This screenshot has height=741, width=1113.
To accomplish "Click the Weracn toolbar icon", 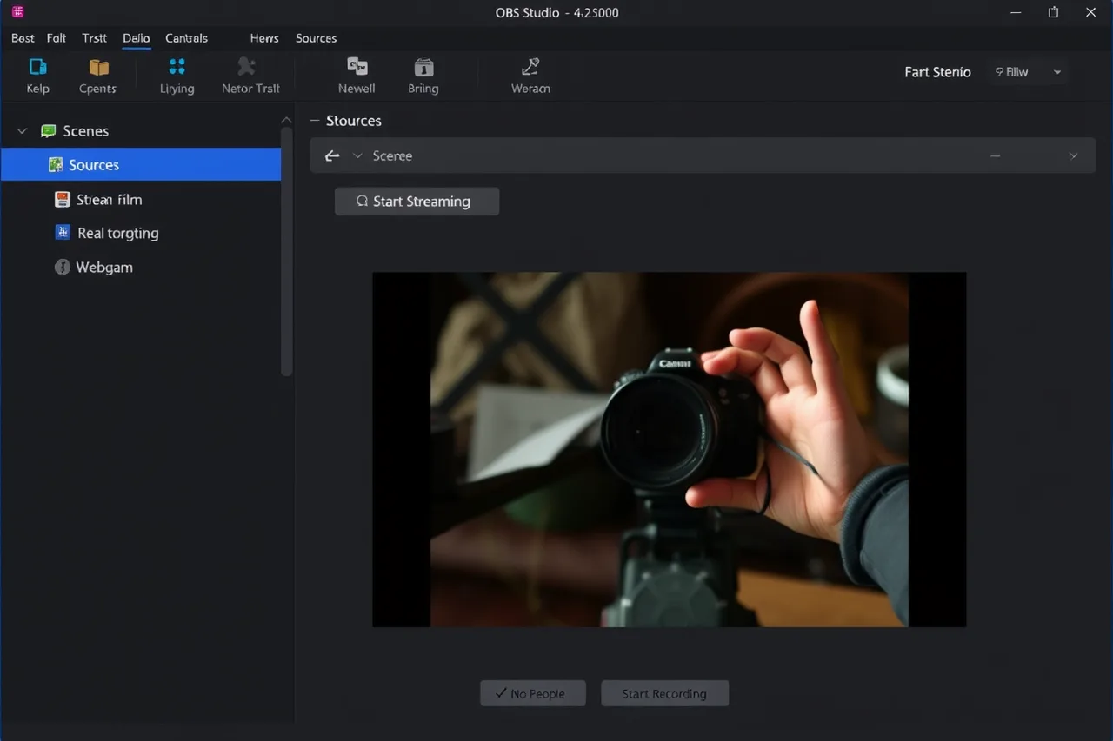I will (530, 67).
